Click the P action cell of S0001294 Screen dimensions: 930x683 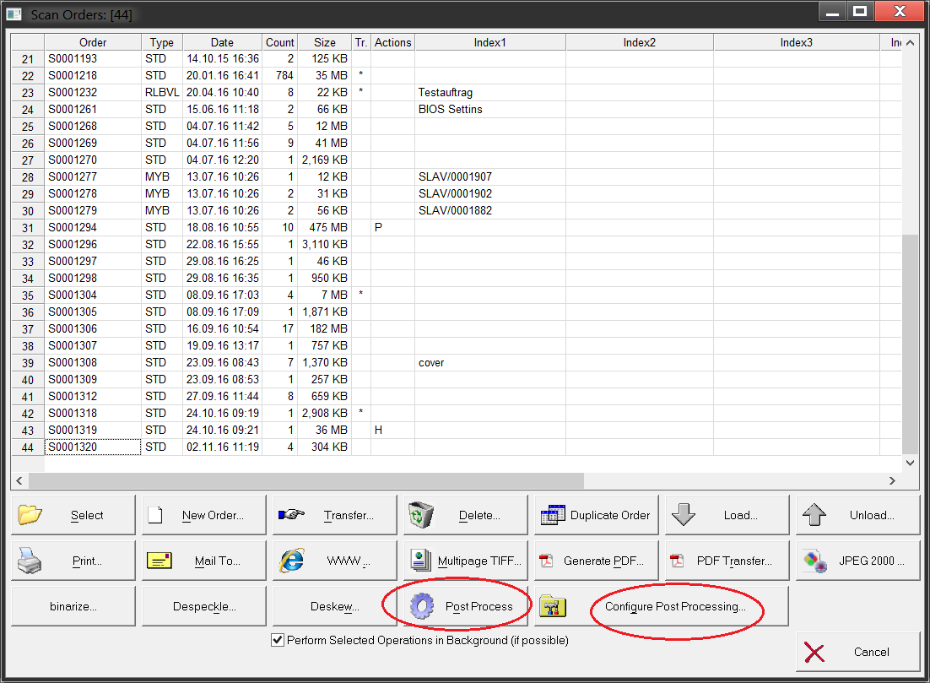[392, 227]
